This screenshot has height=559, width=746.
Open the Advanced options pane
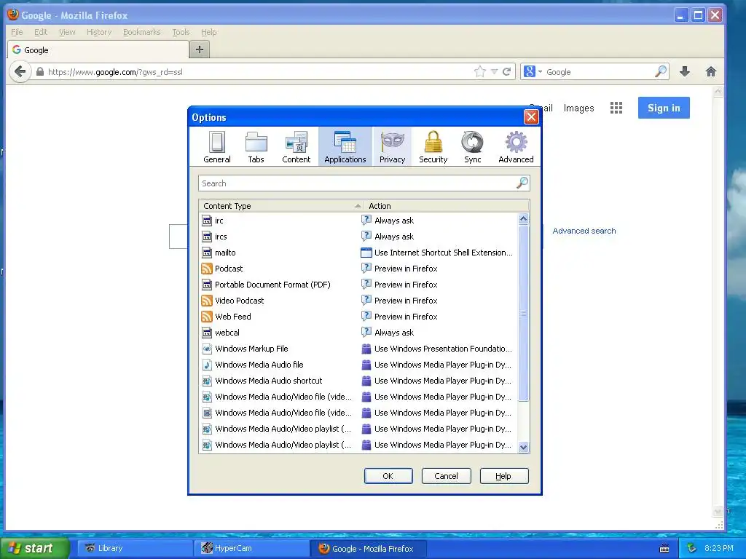516,147
